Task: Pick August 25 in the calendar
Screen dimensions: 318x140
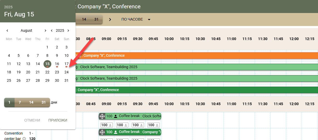Action: 9,80
